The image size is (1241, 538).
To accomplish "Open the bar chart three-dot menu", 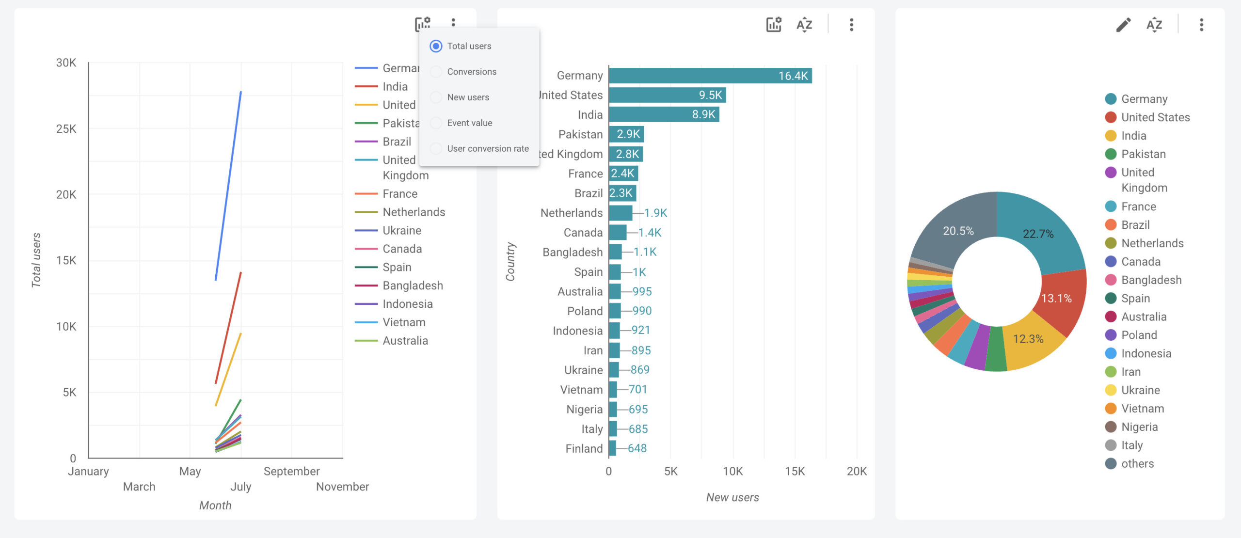I will pyautogui.click(x=851, y=24).
